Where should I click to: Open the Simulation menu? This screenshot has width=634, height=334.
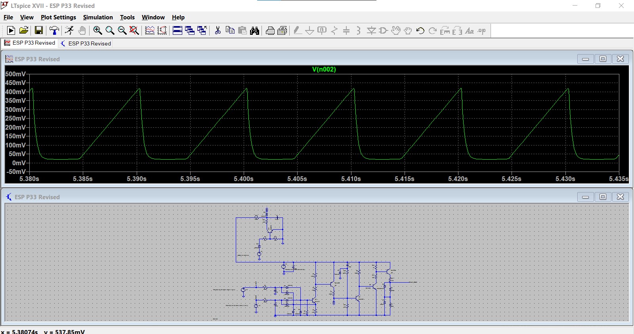click(98, 17)
